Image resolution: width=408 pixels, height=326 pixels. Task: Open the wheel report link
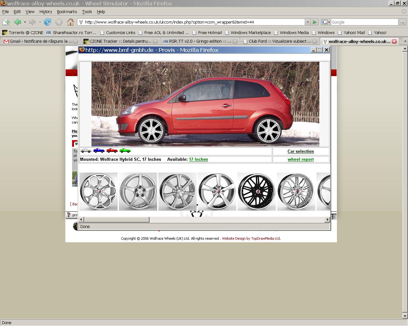tap(301, 159)
